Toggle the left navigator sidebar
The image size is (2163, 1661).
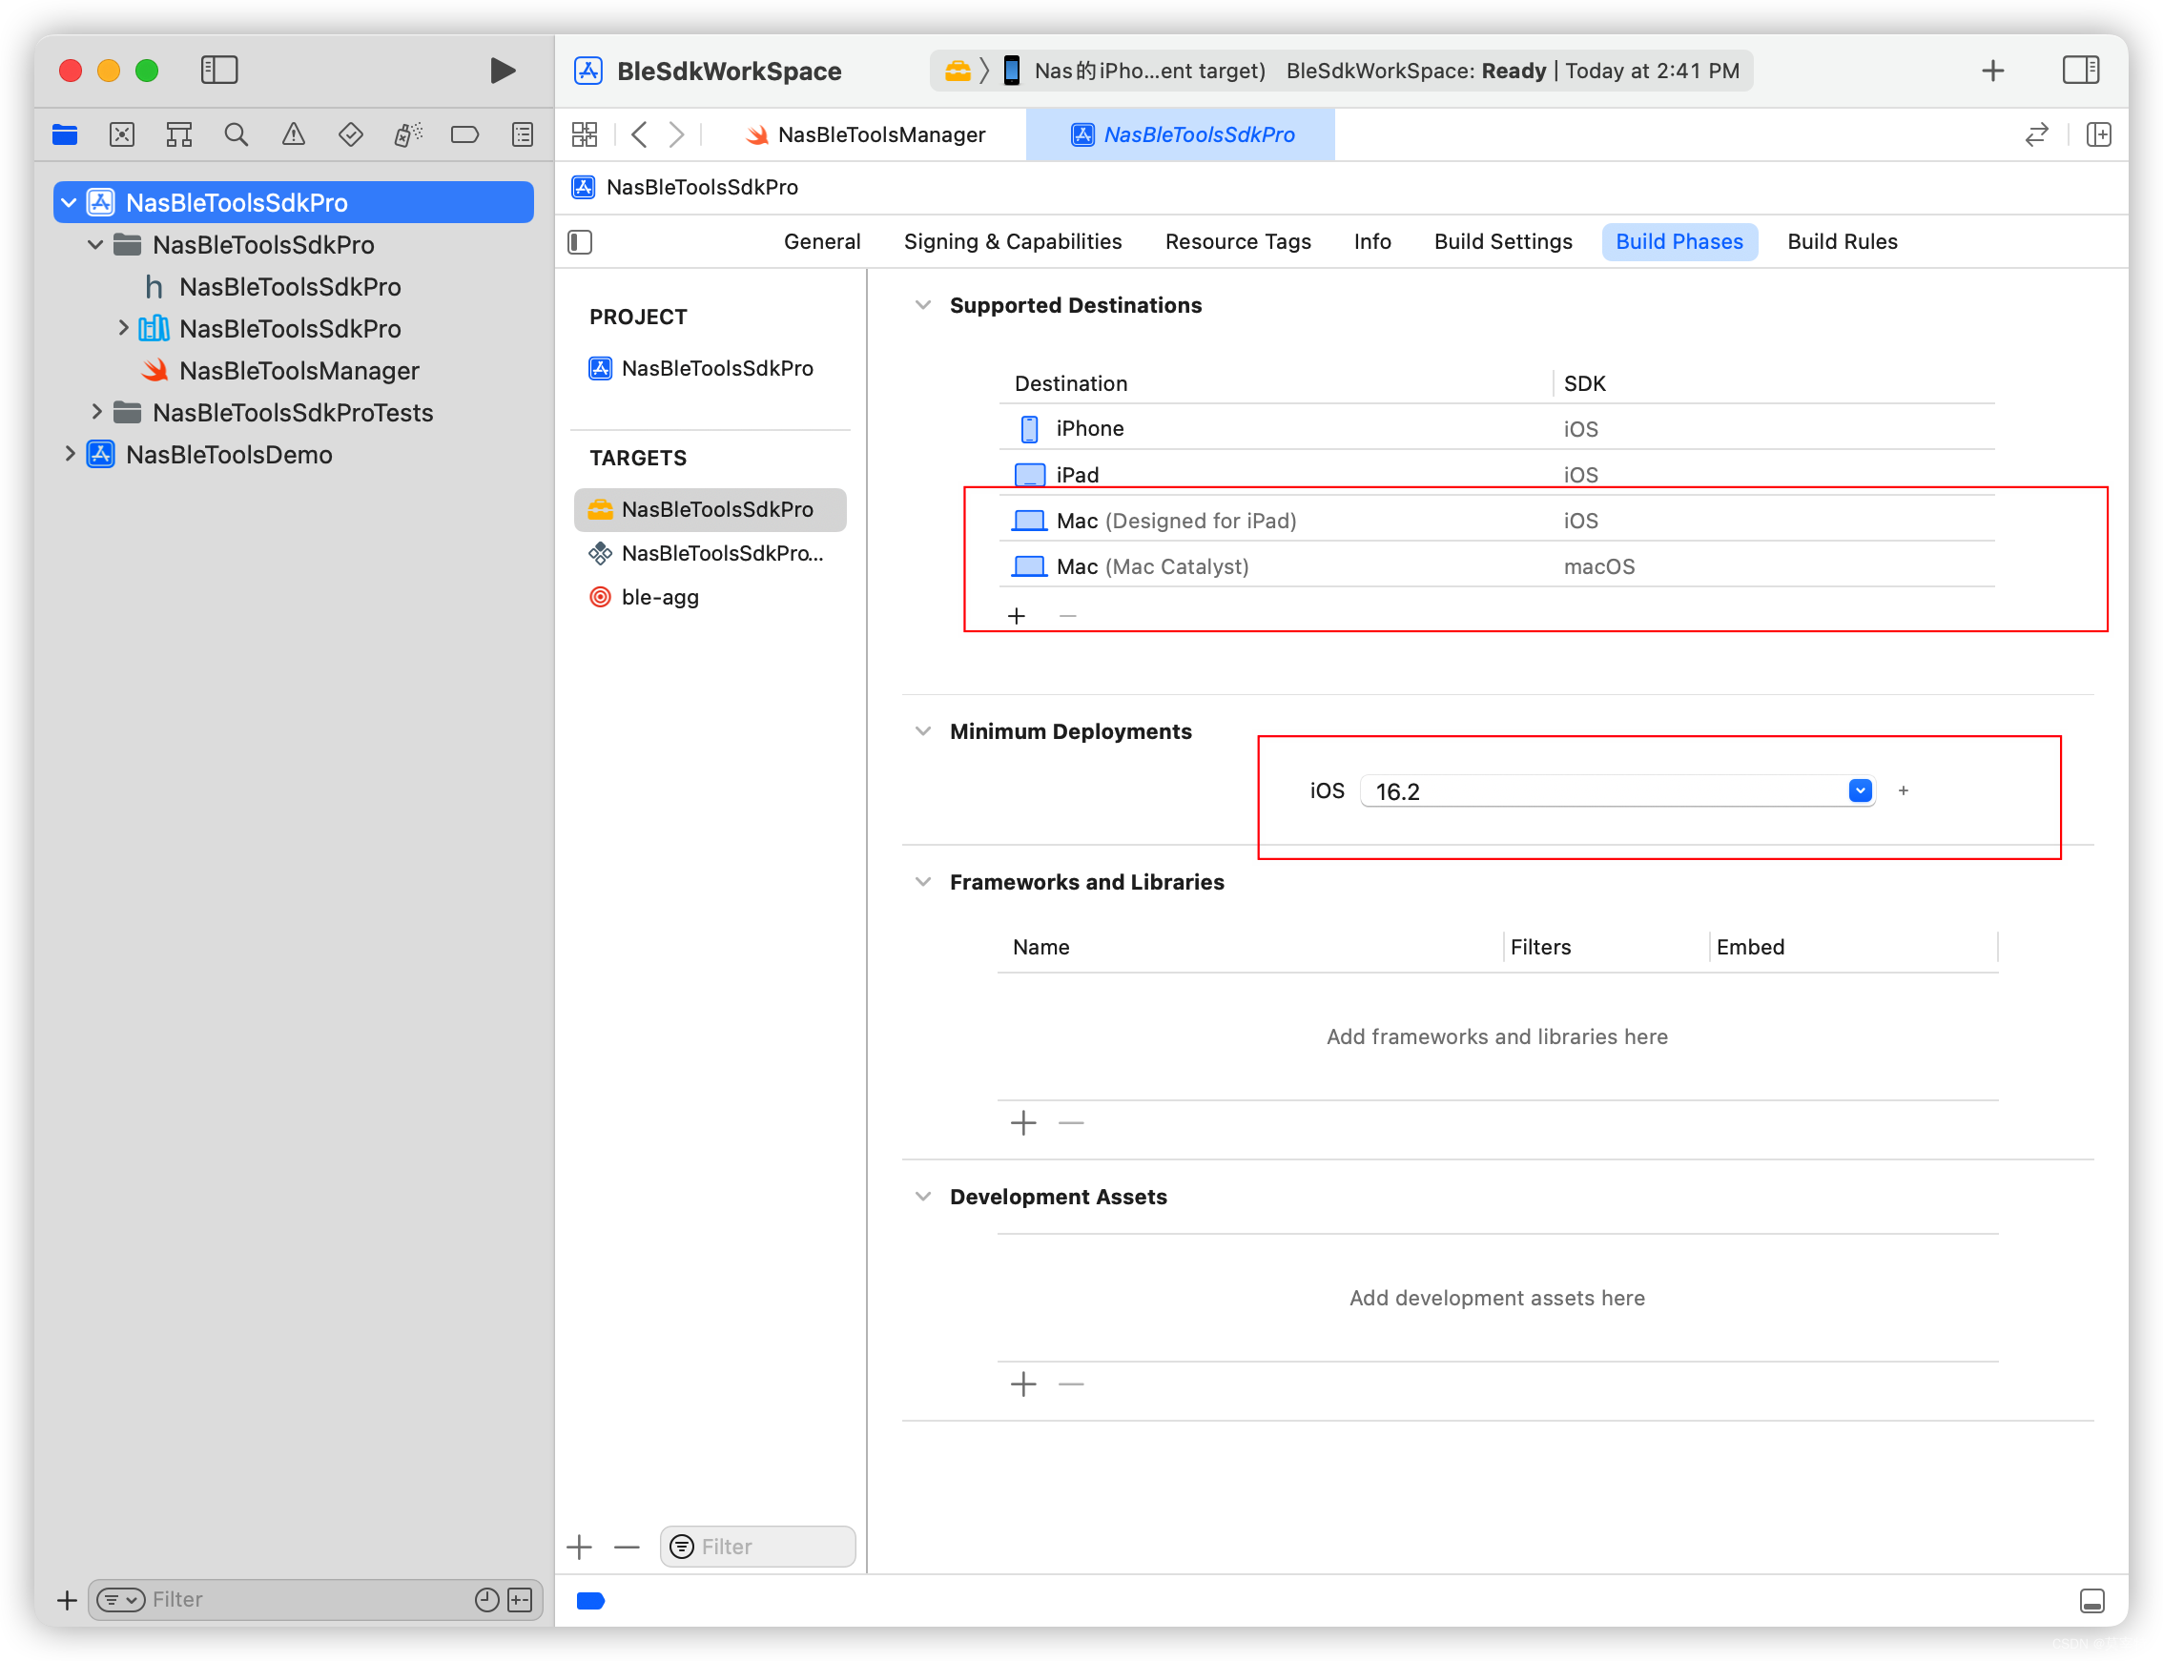pyautogui.click(x=218, y=71)
